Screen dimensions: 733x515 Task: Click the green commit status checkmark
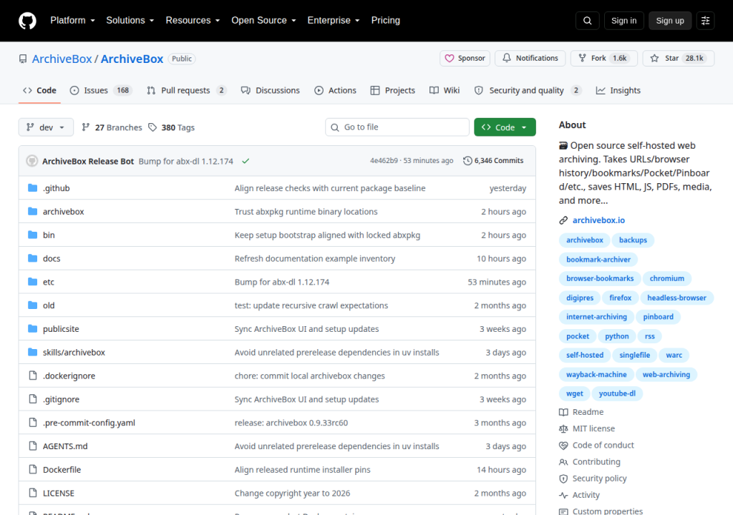point(246,161)
